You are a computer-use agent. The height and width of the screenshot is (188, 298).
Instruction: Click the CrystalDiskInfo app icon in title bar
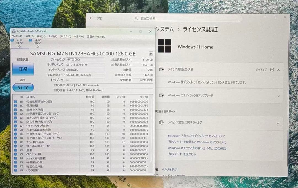pos(14,31)
